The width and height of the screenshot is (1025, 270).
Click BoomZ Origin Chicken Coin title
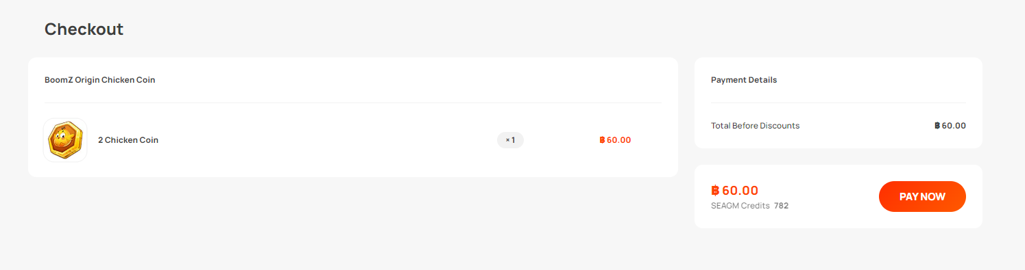tap(100, 80)
